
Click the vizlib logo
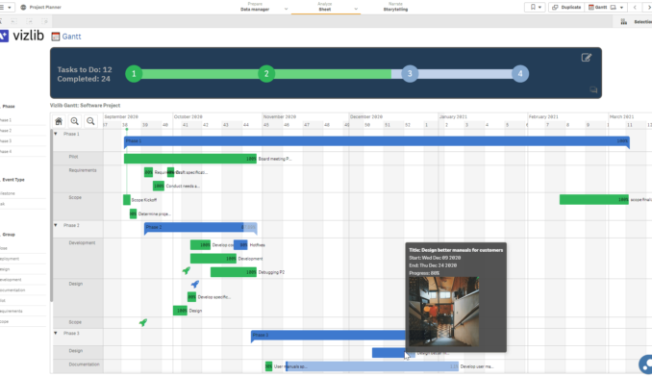pyautogui.click(x=21, y=36)
